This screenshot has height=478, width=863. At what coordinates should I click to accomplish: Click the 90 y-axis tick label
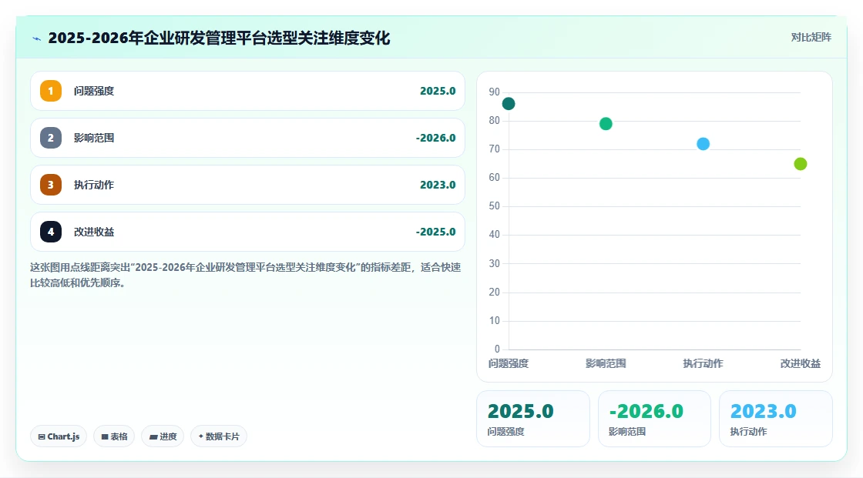[x=494, y=92]
